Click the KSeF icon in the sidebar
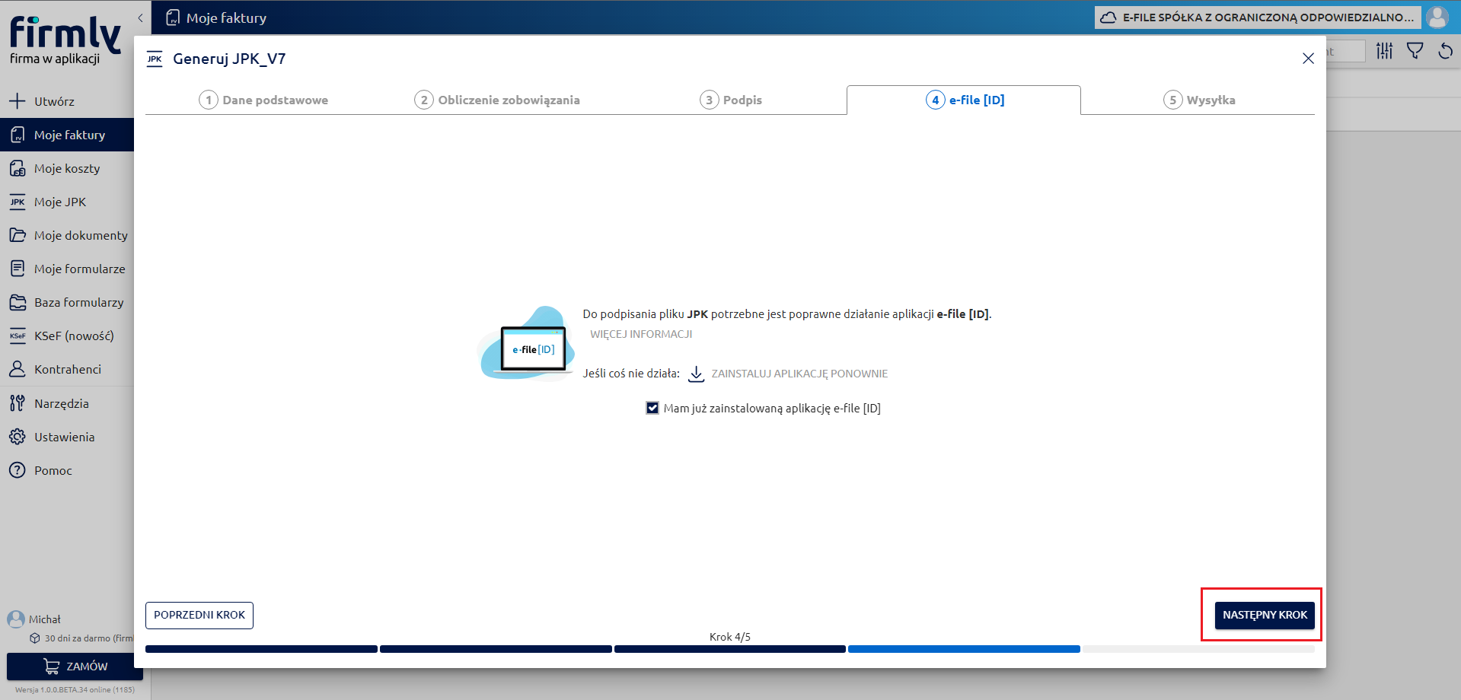Image resolution: width=1461 pixels, height=700 pixels. (18, 336)
